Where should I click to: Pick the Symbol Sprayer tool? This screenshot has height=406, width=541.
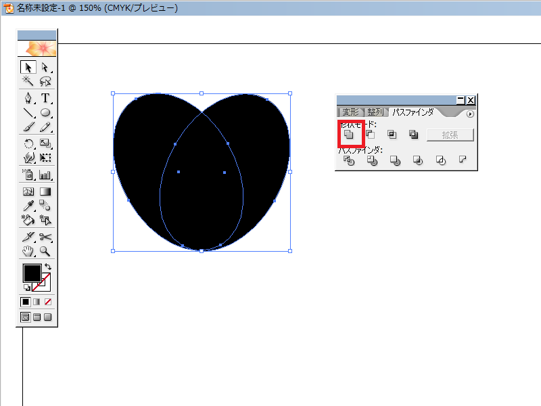[x=28, y=175]
